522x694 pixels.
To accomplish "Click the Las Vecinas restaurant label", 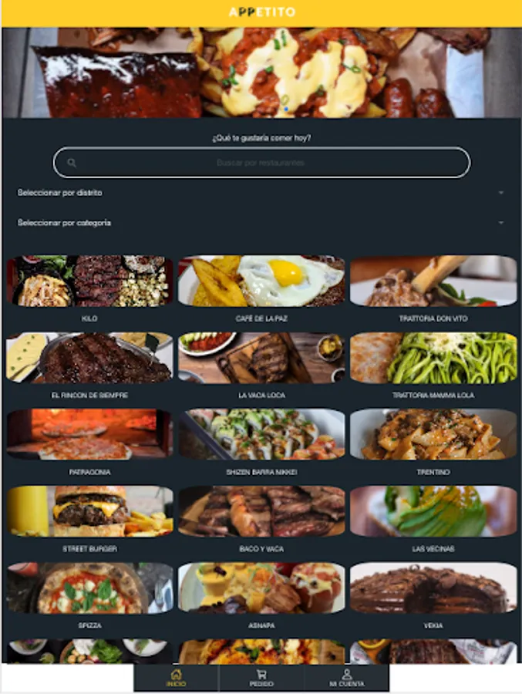I will (x=433, y=549).
